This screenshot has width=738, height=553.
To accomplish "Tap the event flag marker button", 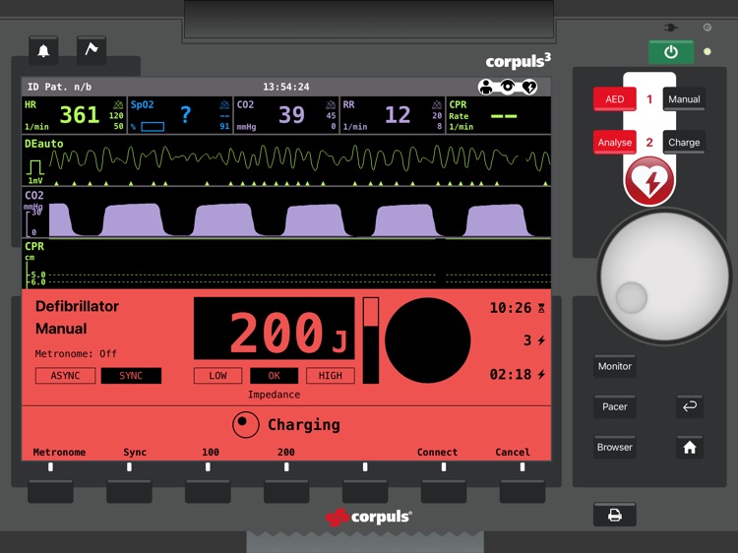I will click(x=92, y=49).
